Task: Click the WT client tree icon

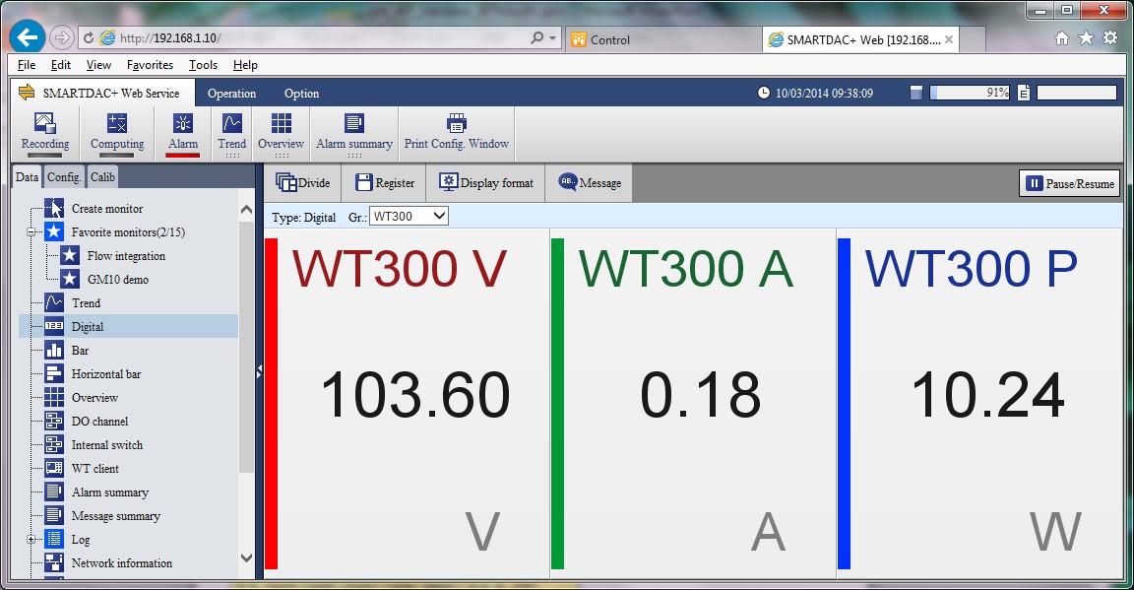Action: pyautogui.click(x=54, y=469)
